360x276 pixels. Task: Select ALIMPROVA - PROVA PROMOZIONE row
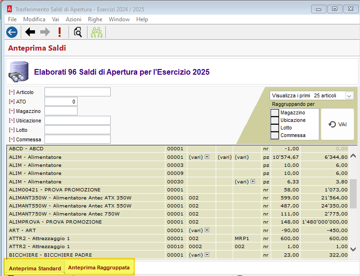pos(178,222)
